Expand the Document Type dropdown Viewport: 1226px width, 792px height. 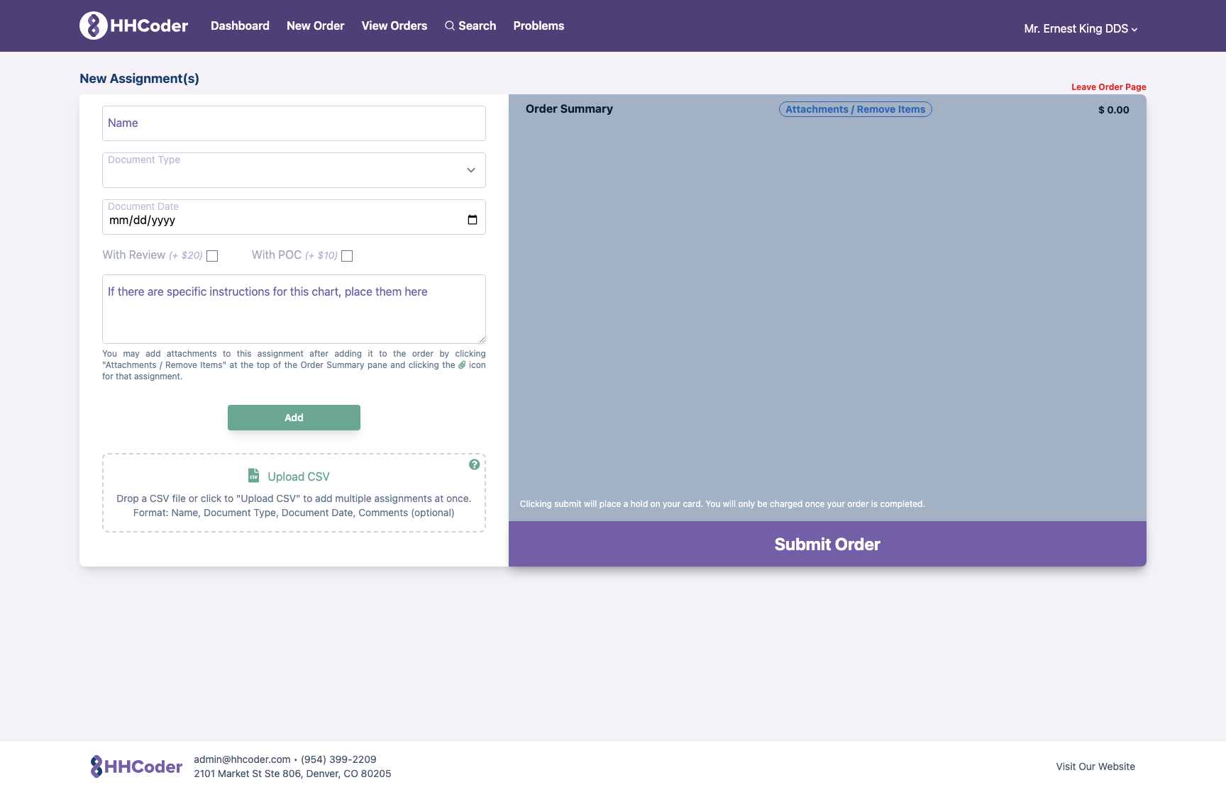[x=294, y=169]
